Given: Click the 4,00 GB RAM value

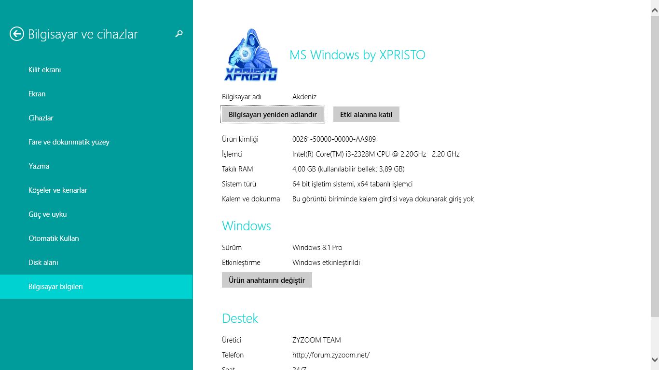Looking at the screenshot, I should tap(348, 169).
